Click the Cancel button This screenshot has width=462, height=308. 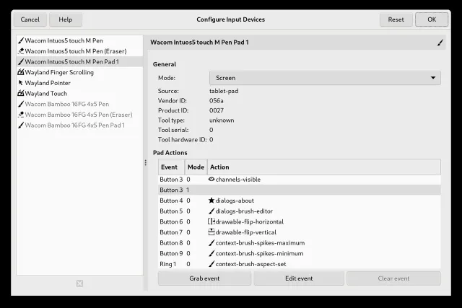coord(30,19)
